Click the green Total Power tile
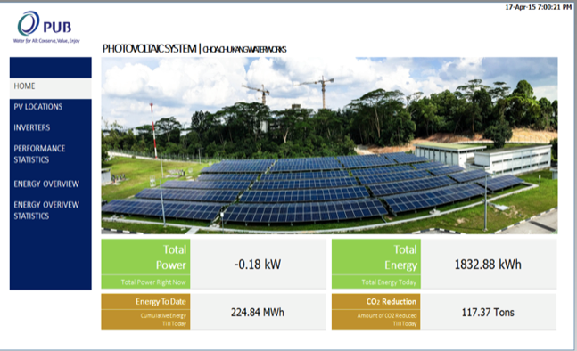This screenshot has width=577, height=351. tap(145, 264)
